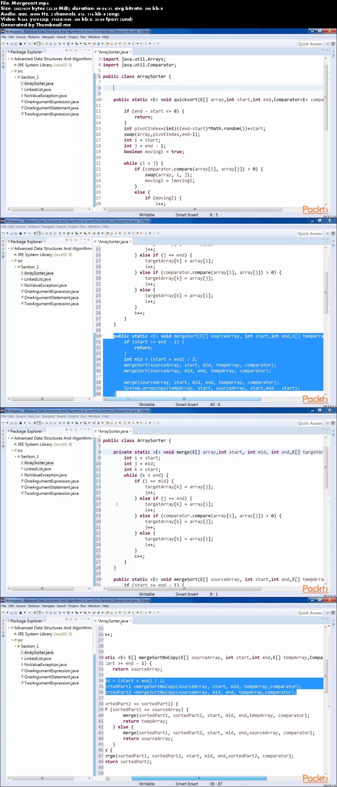Click Back navigation arrow in the private-merge frame
The height and width of the screenshot is (787, 337).
point(146,423)
